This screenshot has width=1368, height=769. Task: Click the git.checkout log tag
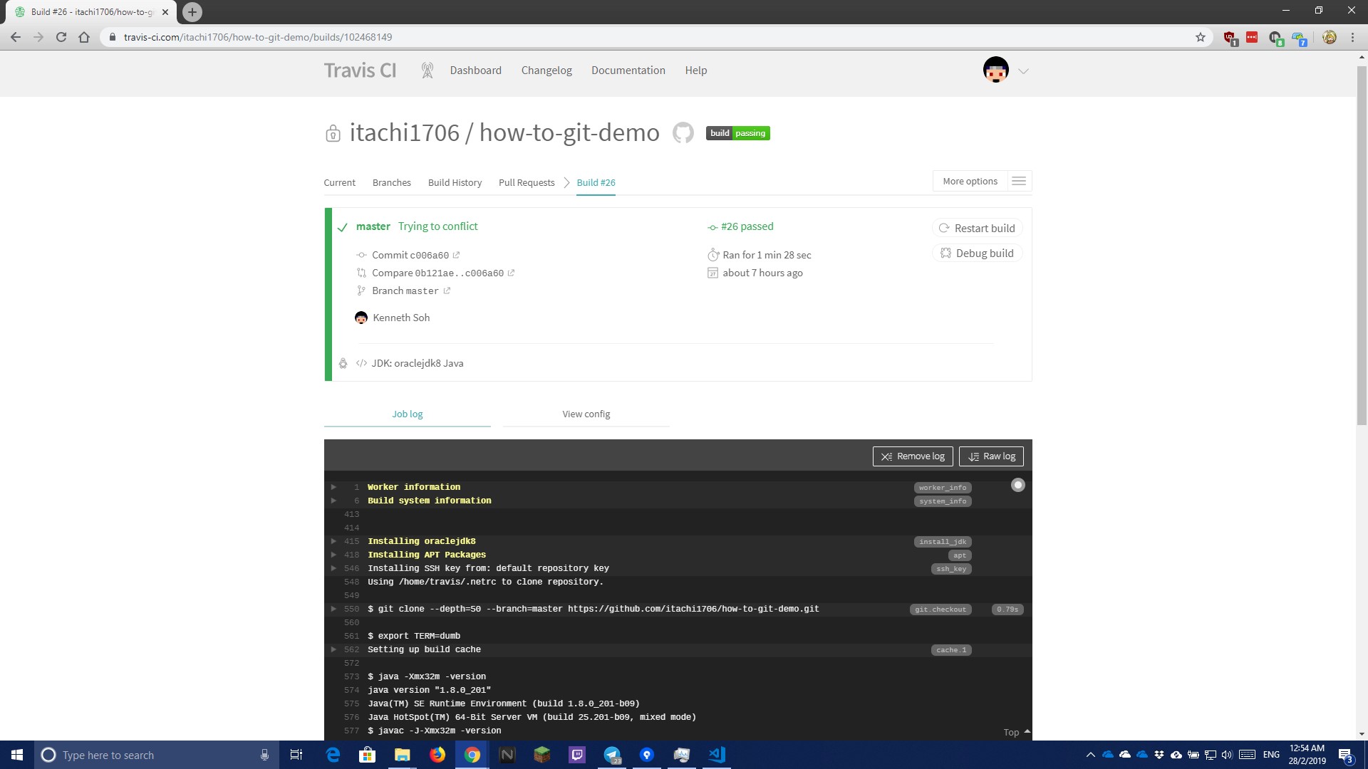(940, 610)
